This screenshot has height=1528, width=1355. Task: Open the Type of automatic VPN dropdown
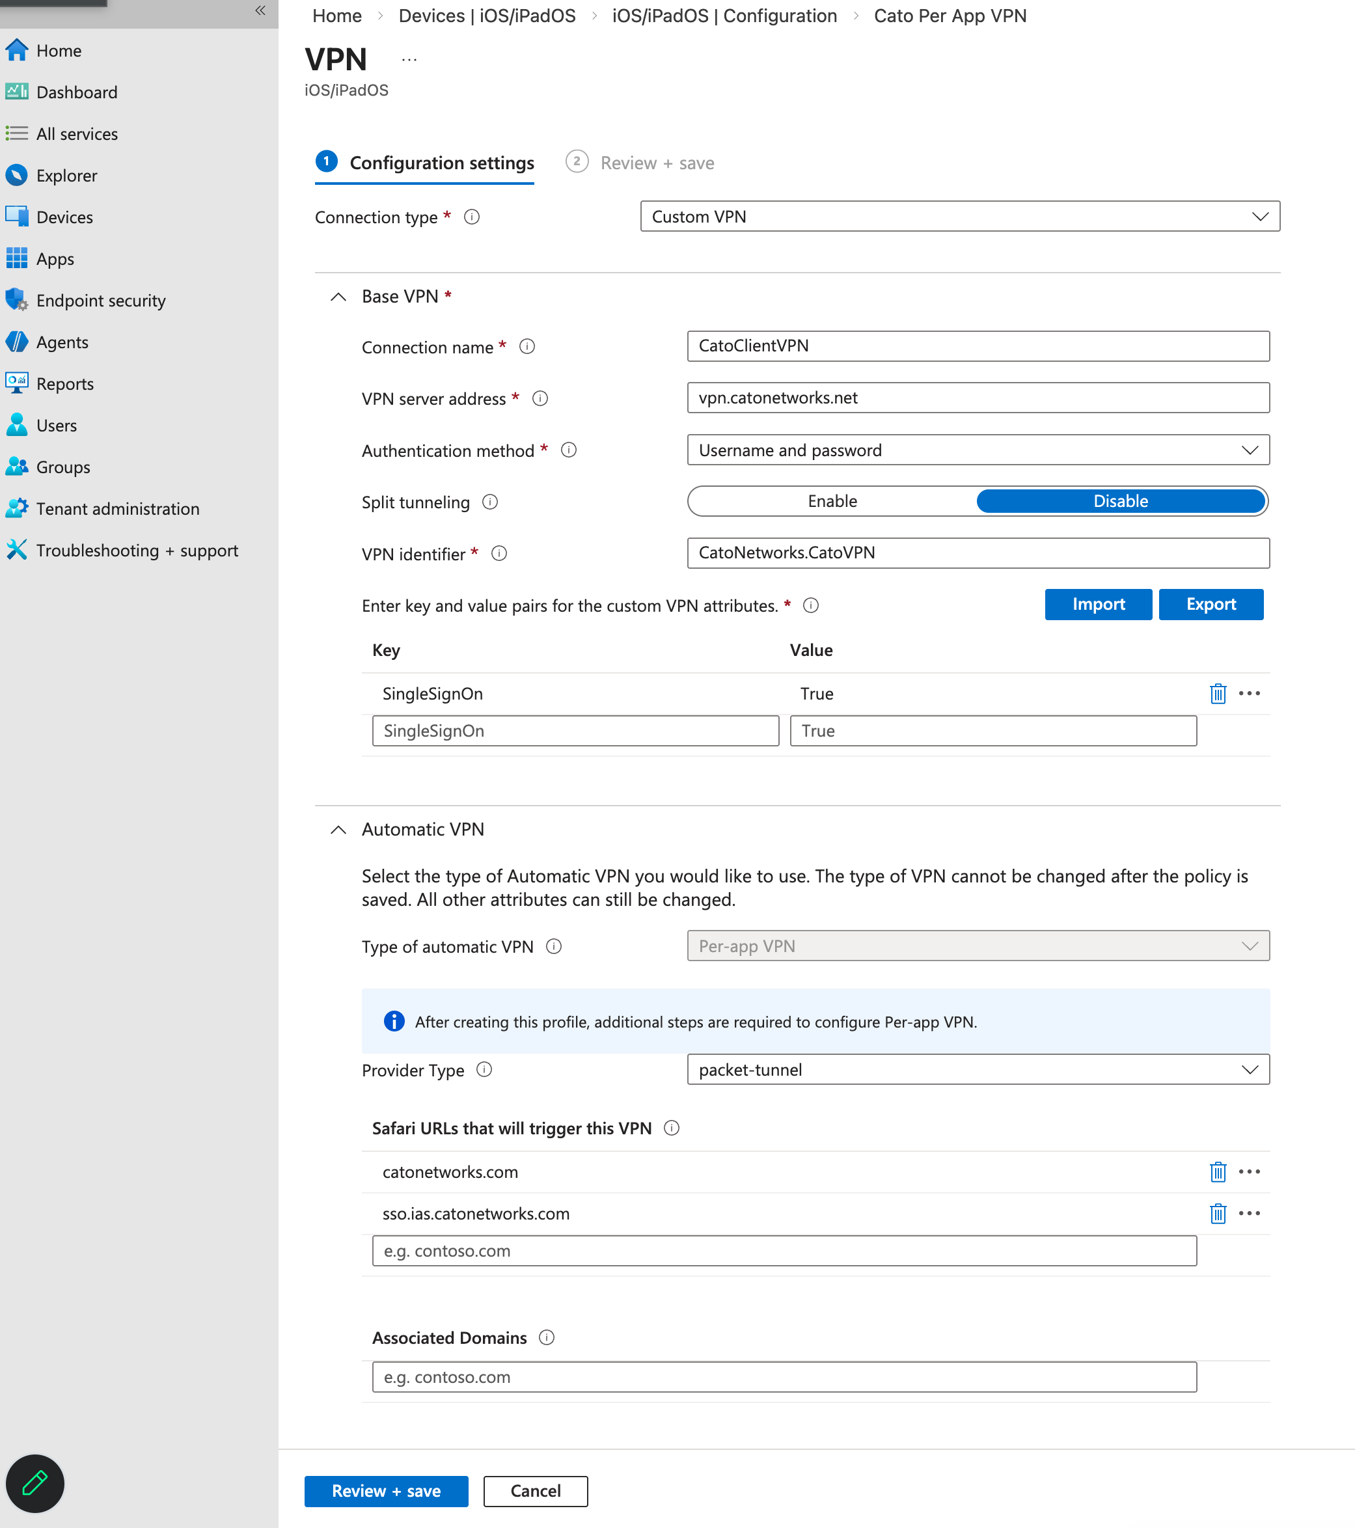[978, 946]
